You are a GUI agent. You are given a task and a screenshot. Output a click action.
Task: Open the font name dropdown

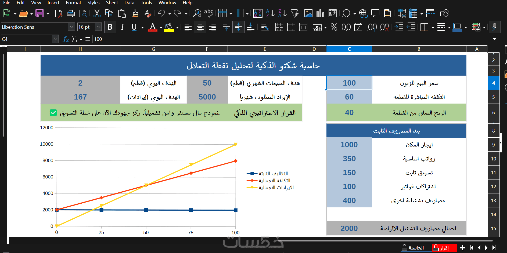pyautogui.click(x=71, y=27)
